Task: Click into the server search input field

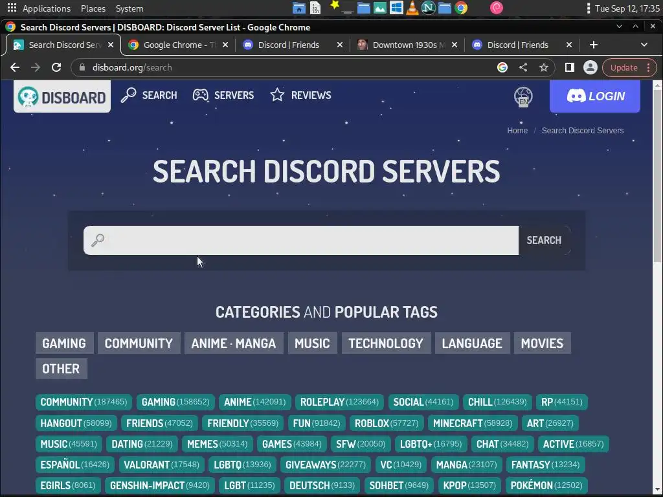Action: pos(300,240)
